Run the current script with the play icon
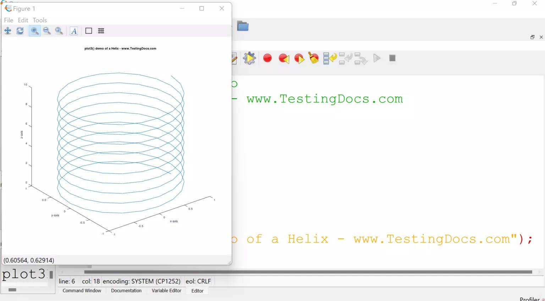Viewport: 545px width, 301px height. 377,58
